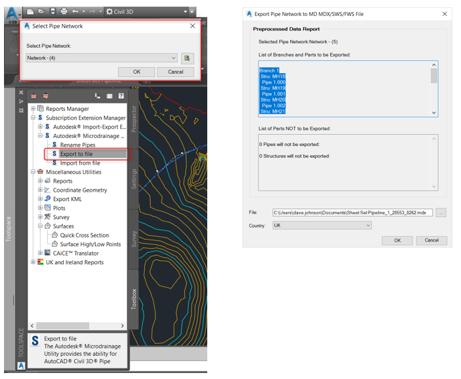
Task: Switch to the Settings tab
Action: [x=134, y=179]
